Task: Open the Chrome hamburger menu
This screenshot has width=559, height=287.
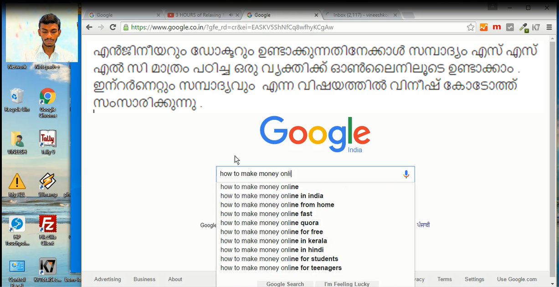Action: click(549, 27)
